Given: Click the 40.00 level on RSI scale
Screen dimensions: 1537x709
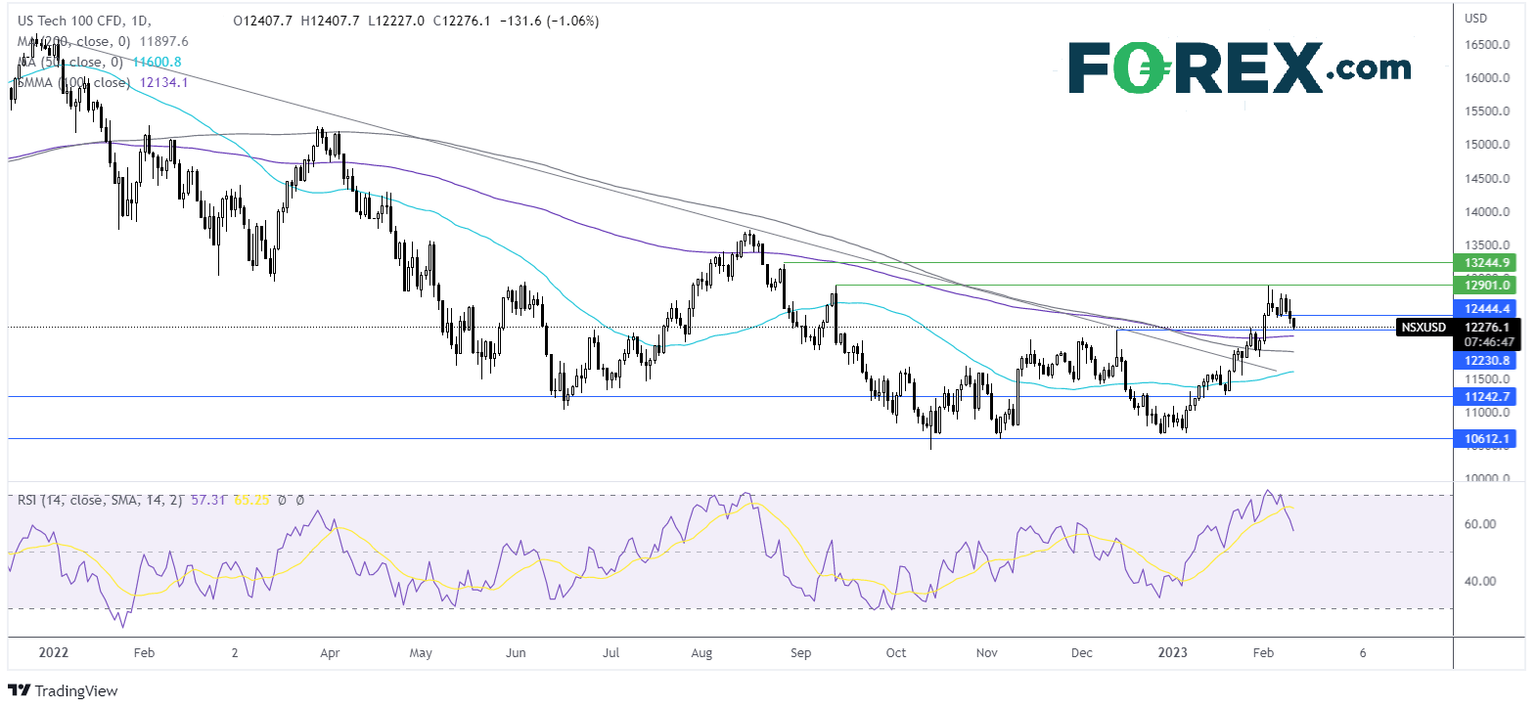Looking at the screenshot, I should 1479,581.
